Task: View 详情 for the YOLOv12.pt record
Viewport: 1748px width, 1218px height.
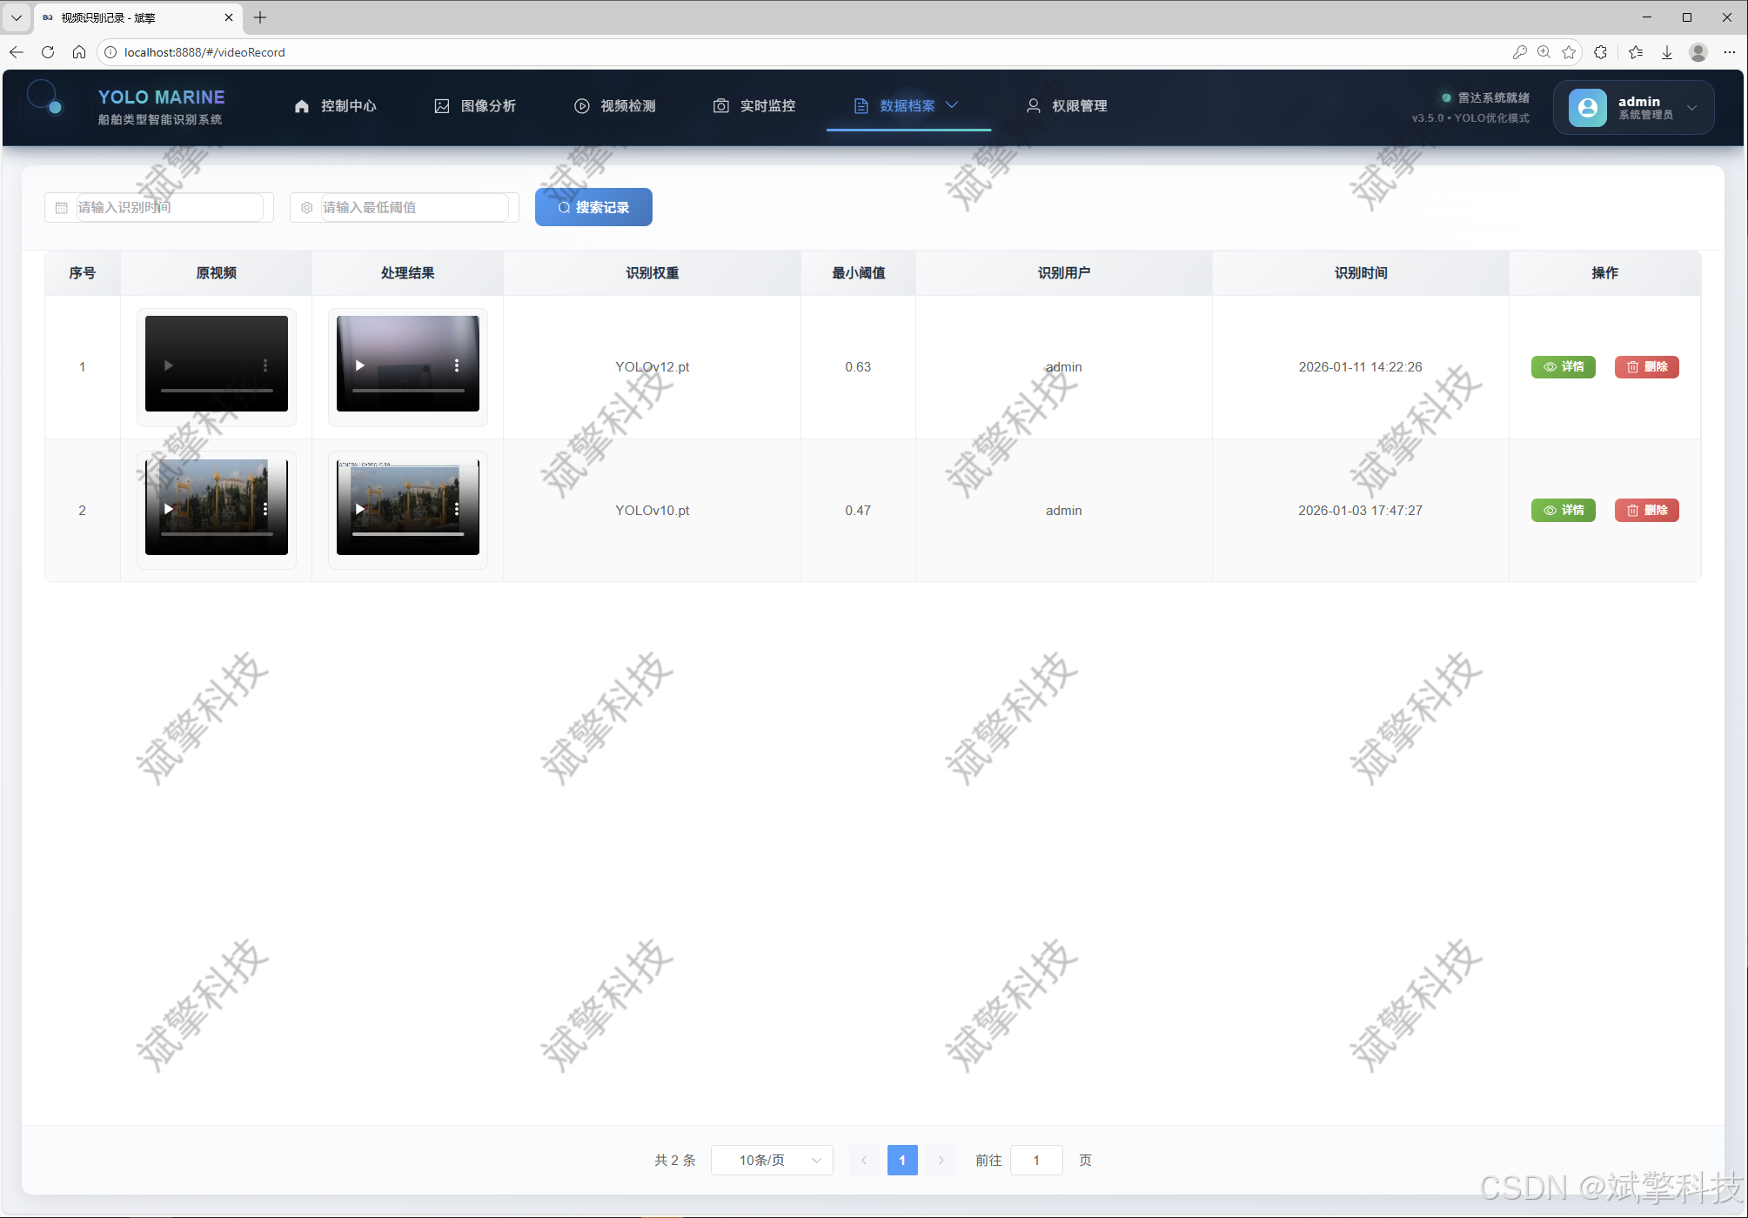Action: tap(1564, 367)
